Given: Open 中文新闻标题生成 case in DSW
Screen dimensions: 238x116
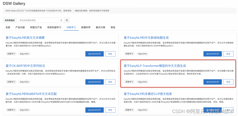Looking at the screenshot, I should (213, 54).
